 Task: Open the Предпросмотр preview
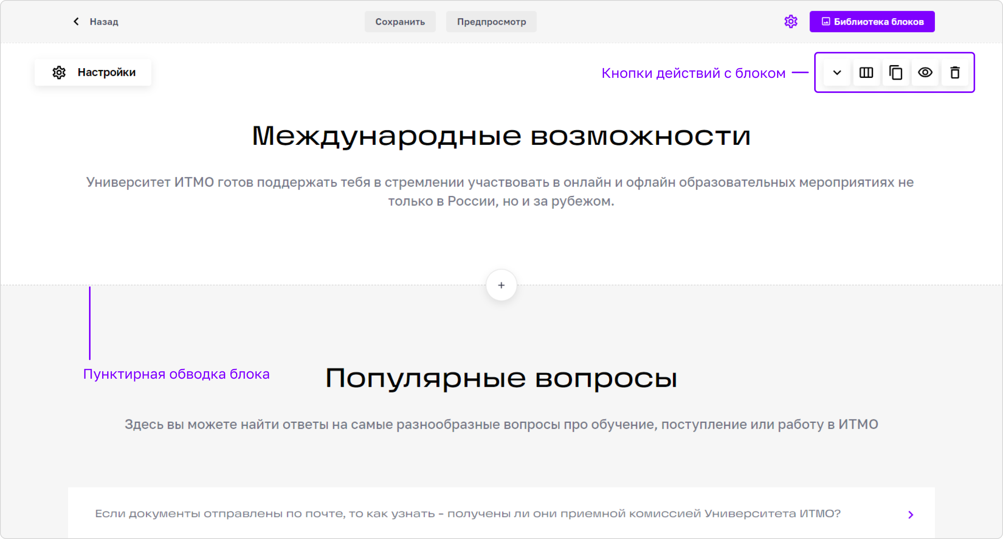(x=491, y=21)
